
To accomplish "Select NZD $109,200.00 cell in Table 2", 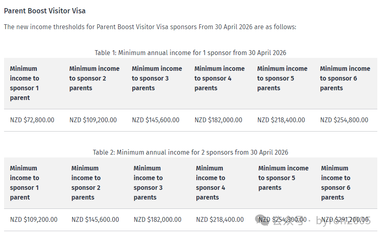I will tap(34, 219).
